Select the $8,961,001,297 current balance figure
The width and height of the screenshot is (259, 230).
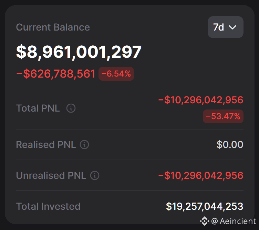point(79,52)
